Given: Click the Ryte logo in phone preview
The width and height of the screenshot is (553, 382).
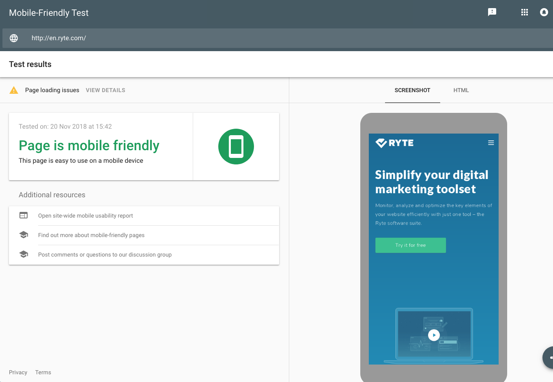Looking at the screenshot, I should pos(394,143).
